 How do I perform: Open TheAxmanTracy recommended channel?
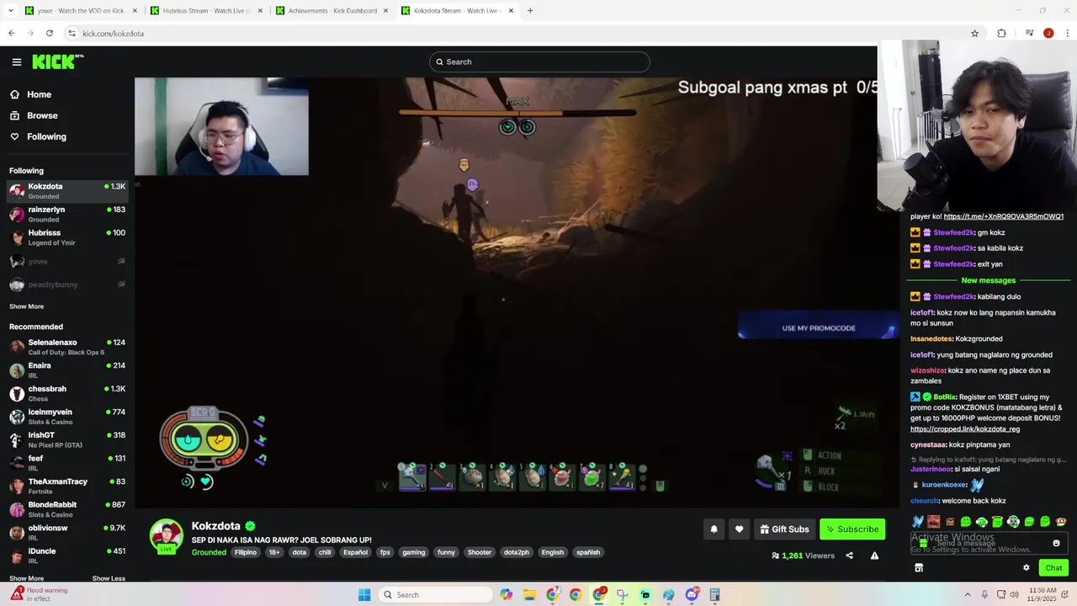click(67, 486)
